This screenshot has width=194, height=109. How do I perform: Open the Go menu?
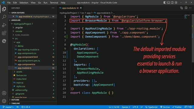(x=39, y=3)
